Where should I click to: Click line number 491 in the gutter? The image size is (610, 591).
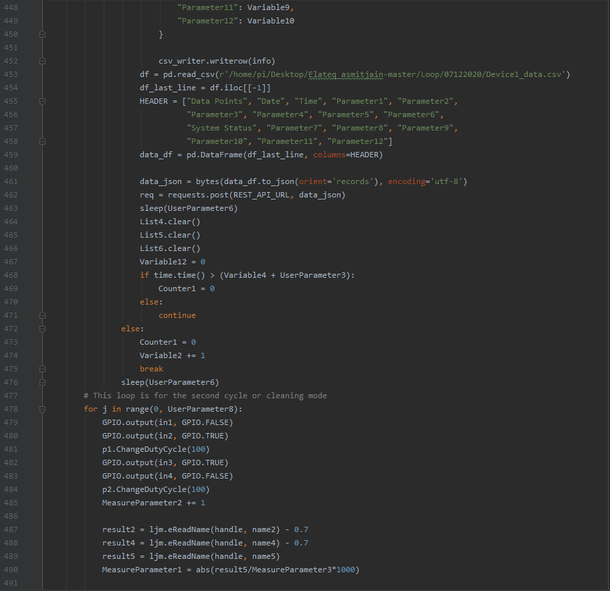11,583
